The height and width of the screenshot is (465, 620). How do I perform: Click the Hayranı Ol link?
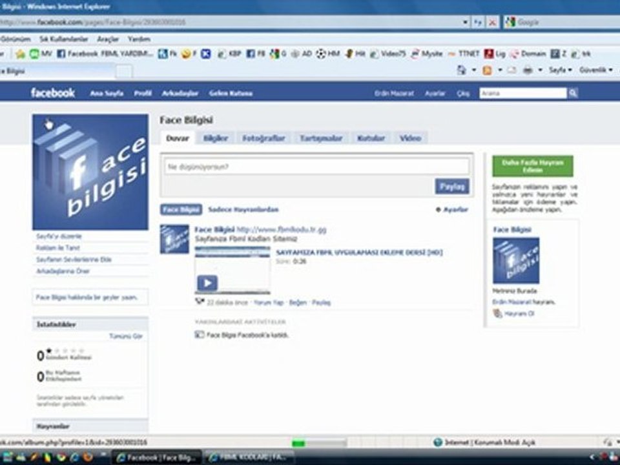(x=519, y=314)
